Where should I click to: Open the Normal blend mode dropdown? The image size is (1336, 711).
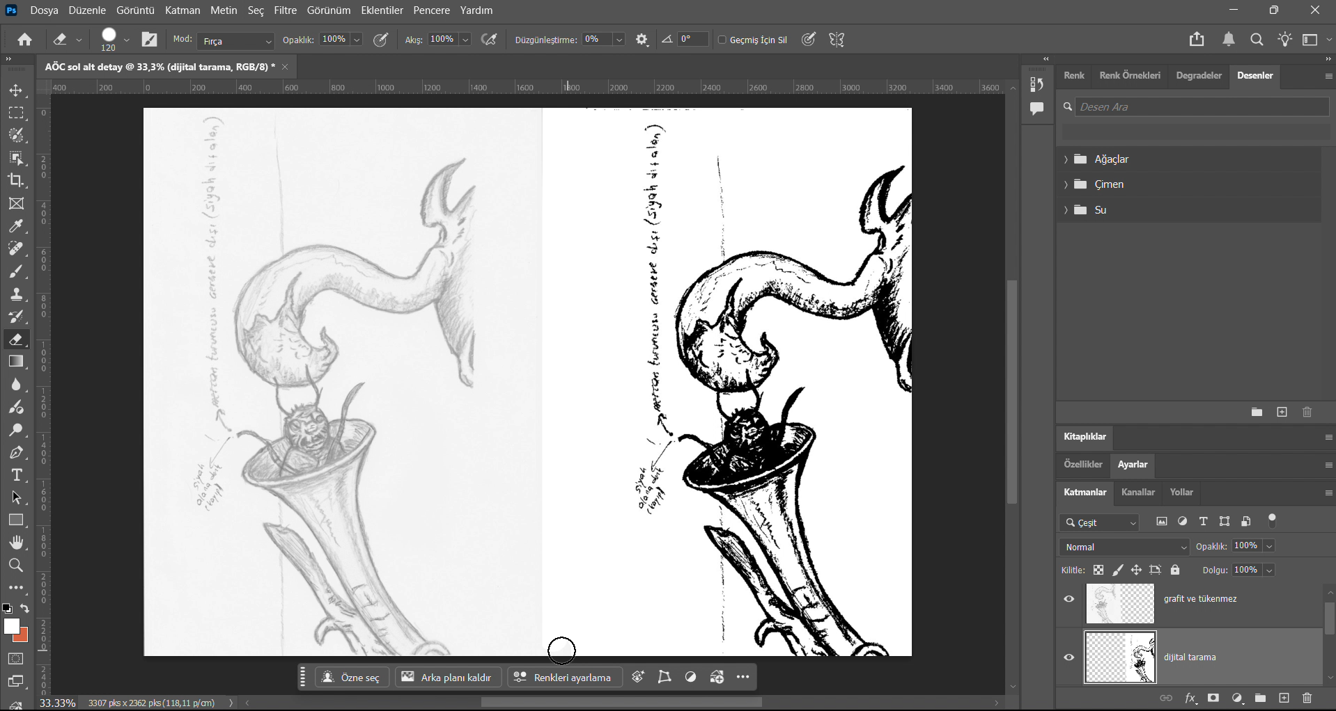[1124, 547]
